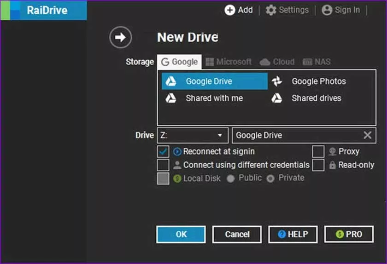
Task: Switch to the Microsoft storage tab
Action: [x=229, y=62]
